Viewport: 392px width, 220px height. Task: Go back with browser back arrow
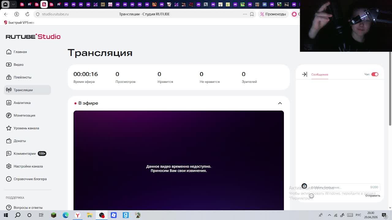pos(6,14)
